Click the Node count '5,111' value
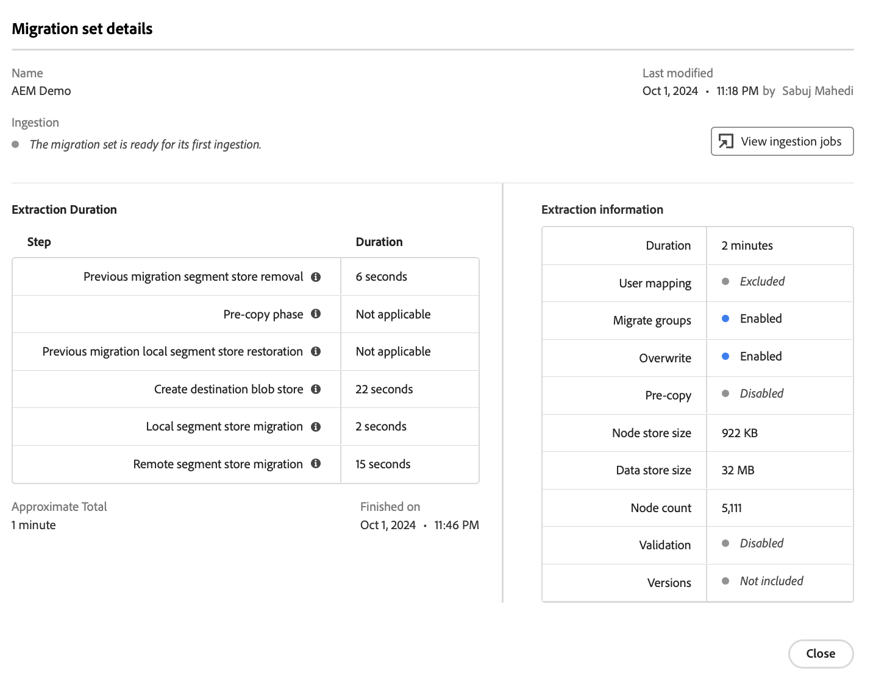This screenshot has width=873, height=682. 732,508
